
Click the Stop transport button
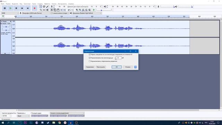(x=16, y=8)
